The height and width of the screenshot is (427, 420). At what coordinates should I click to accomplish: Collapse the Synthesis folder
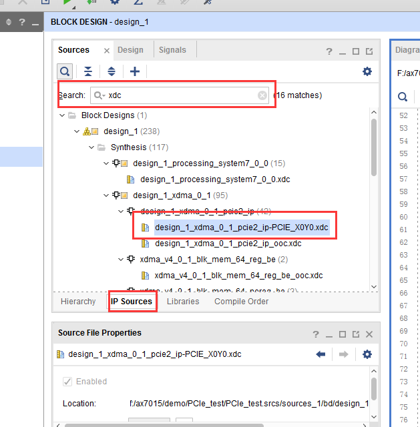coord(91,147)
